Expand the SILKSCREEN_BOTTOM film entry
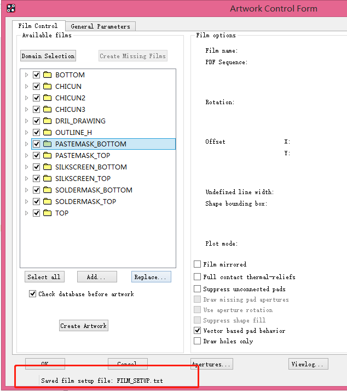Viewport: 347px width, 391px height. click(x=26, y=167)
